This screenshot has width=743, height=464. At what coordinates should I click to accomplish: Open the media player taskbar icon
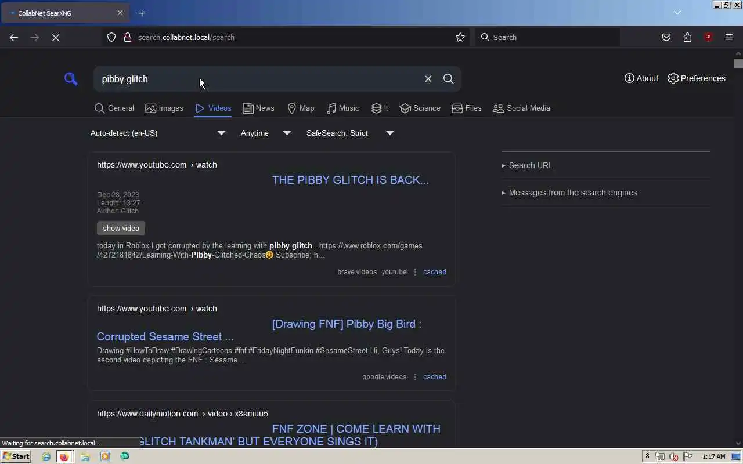point(105,456)
